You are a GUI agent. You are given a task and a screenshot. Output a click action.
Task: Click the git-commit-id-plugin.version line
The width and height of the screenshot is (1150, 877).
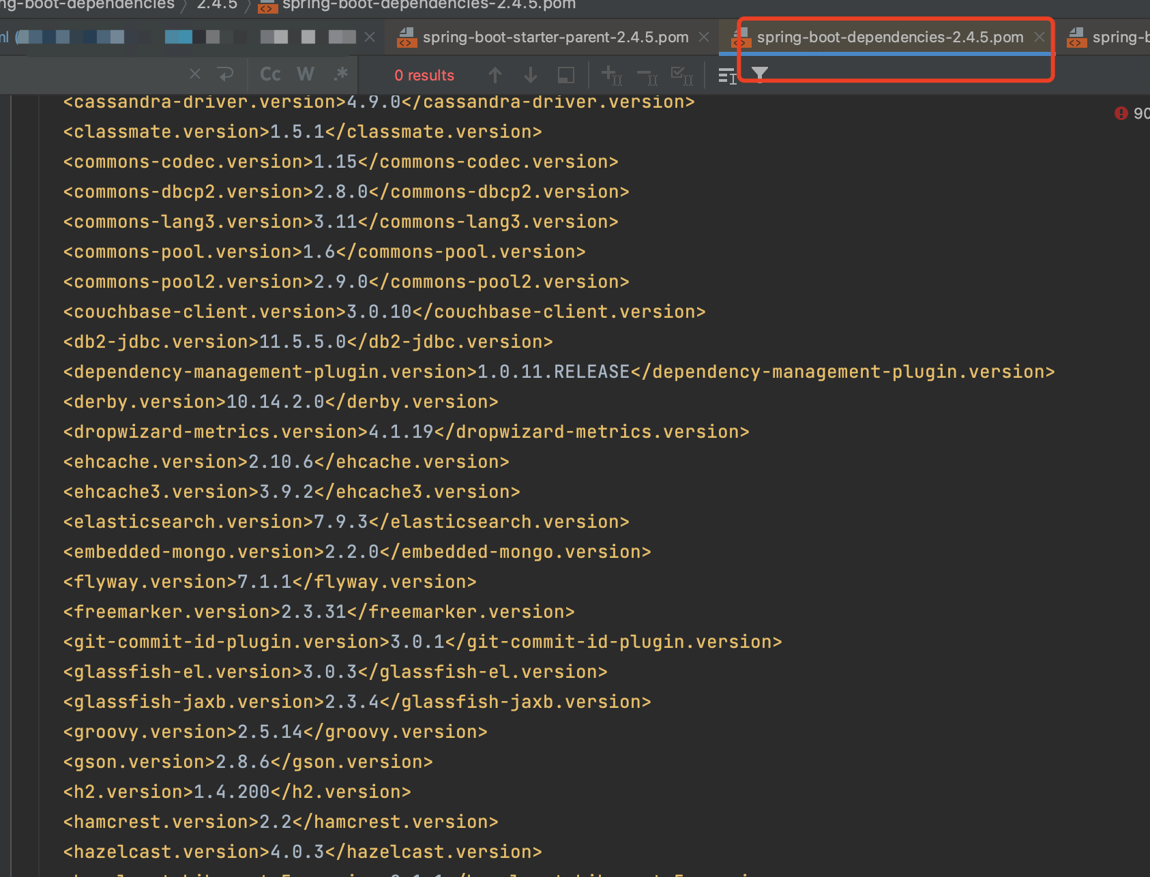(423, 642)
